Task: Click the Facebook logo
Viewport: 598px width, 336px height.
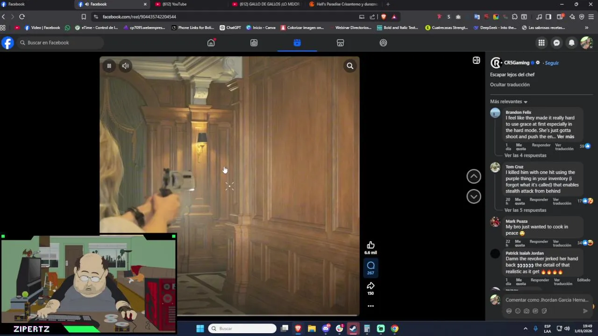Action: tap(7, 42)
